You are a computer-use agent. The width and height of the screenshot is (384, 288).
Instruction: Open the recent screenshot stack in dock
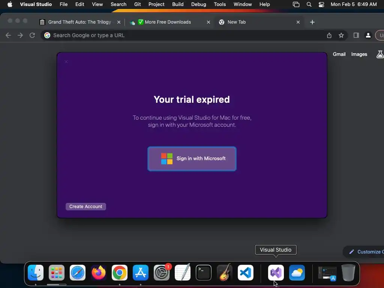(x=327, y=273)
